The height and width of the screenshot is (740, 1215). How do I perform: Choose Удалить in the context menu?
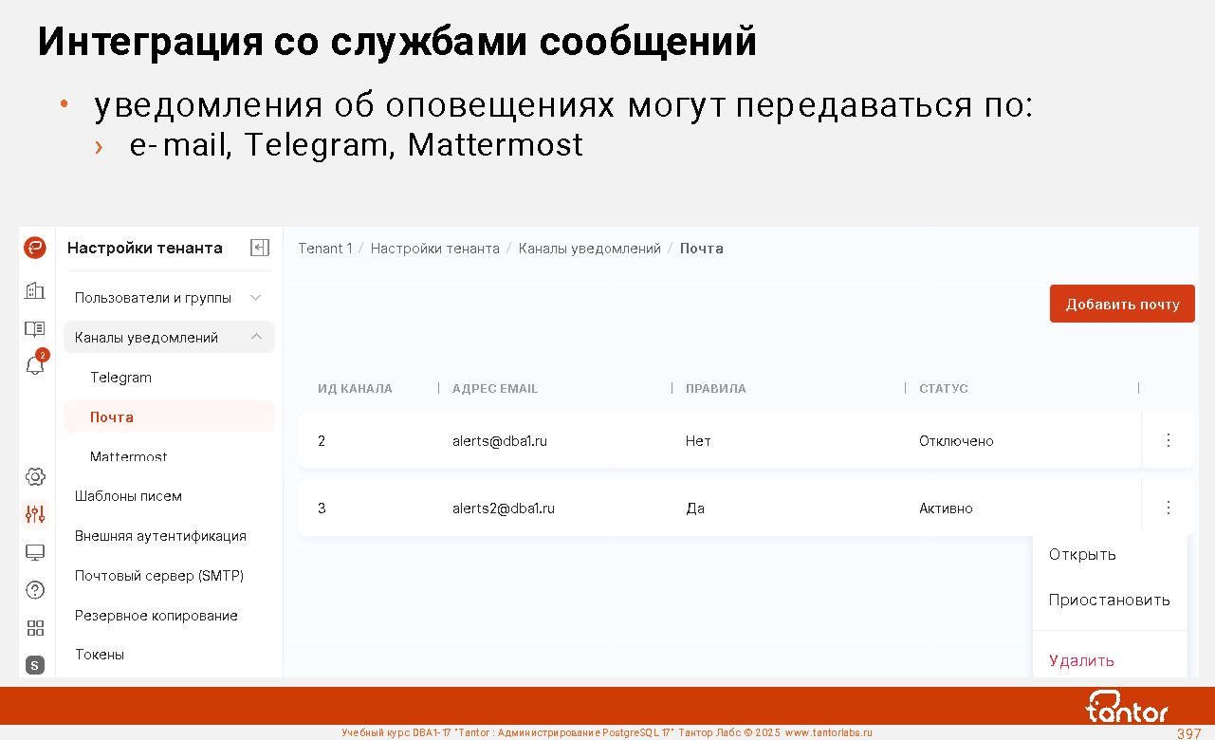pyautogui.click(x=1081, y=660)
